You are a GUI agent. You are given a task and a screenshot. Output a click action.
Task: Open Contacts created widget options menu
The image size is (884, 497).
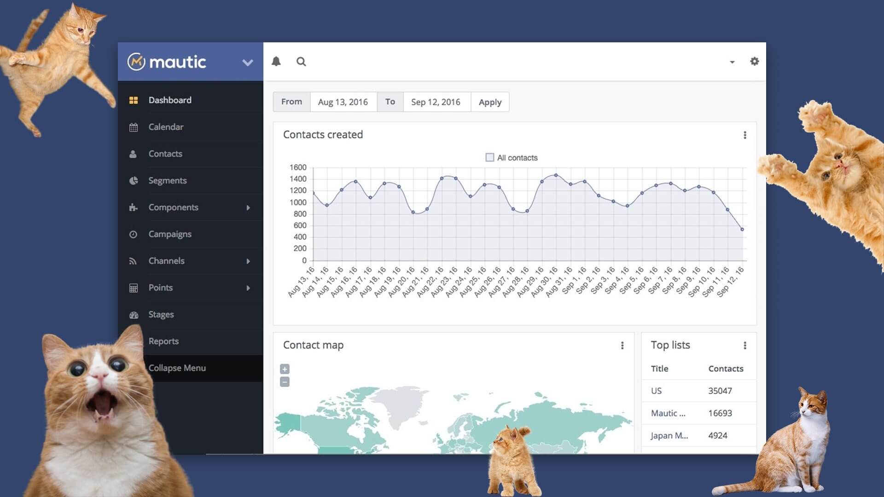click(x=745, y=135)
